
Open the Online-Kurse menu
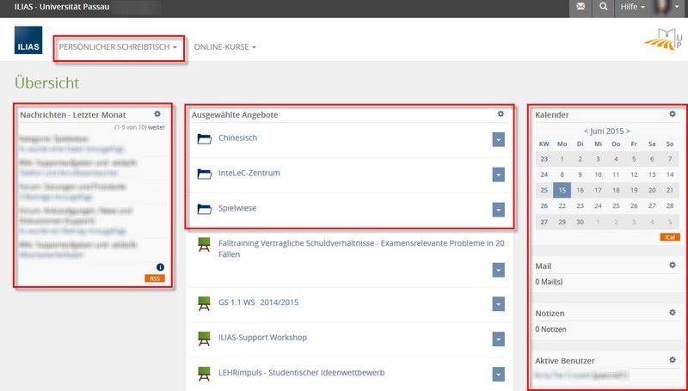224,46
